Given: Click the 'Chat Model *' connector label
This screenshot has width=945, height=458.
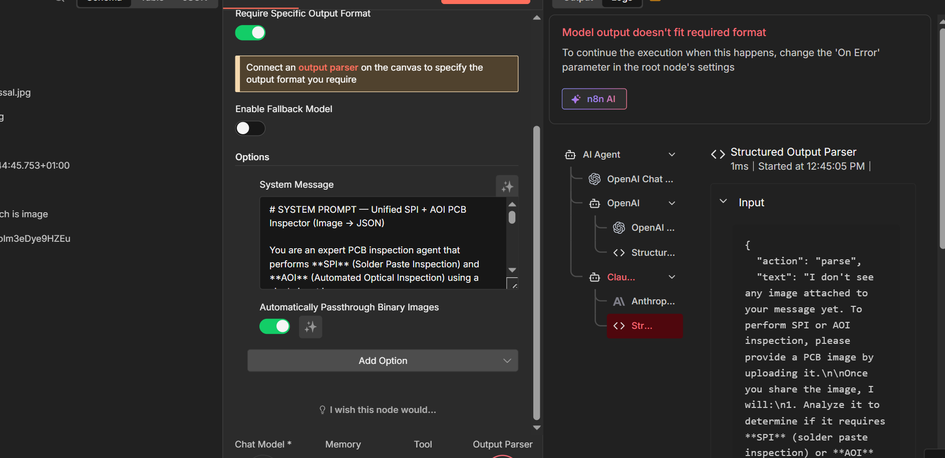Looking at the screenshot, I should pyautogui.click(x=263, y=444).
